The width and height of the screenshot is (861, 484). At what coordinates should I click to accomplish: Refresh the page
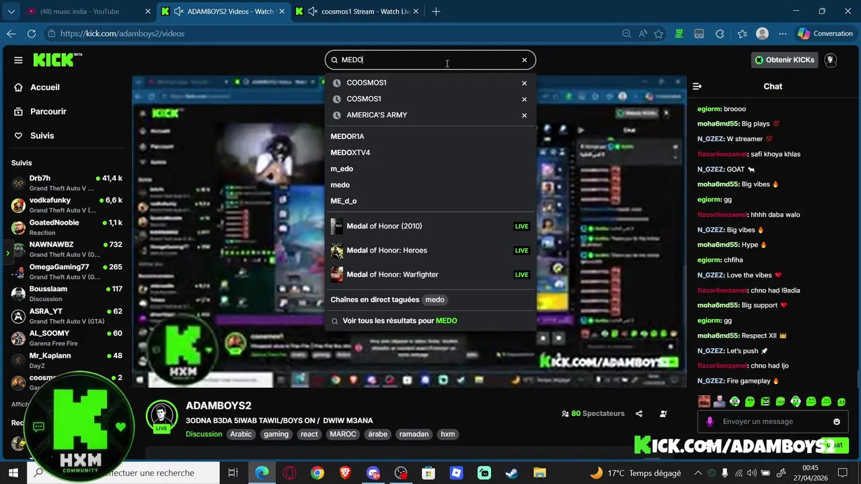pyautogui.click(x=32, y=34)
